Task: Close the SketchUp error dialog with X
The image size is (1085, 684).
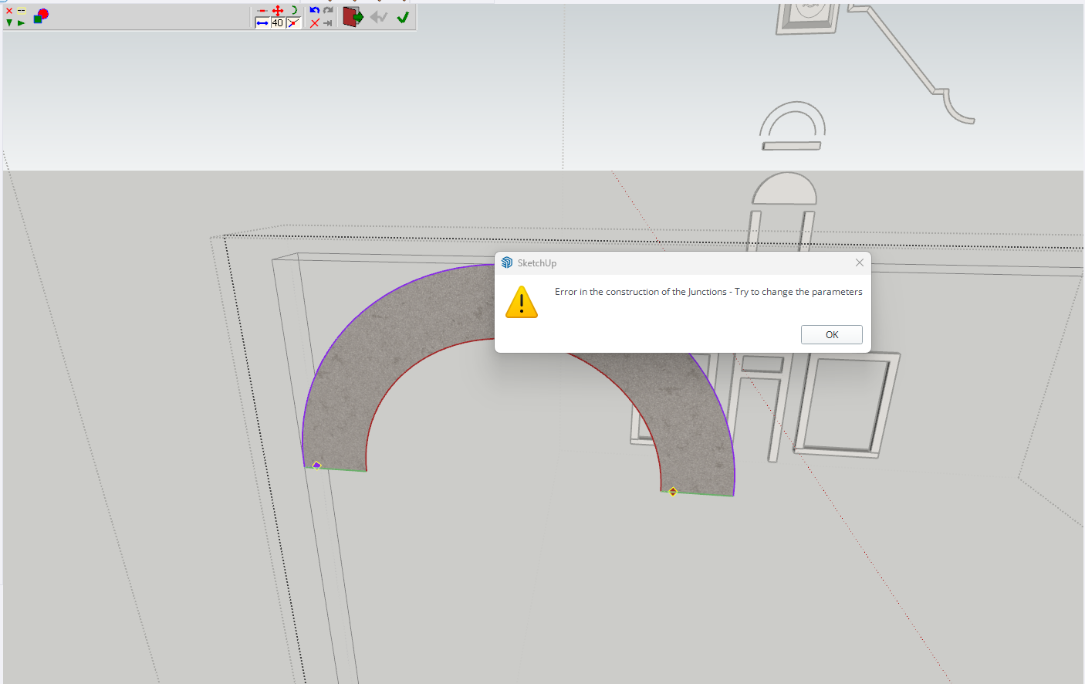Action: pyautogui.click(x=859, y=262)
